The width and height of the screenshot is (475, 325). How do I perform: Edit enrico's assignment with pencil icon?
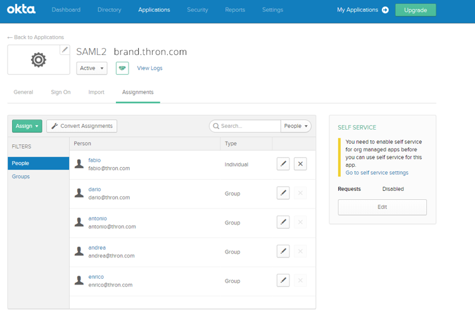click(283, 281)
